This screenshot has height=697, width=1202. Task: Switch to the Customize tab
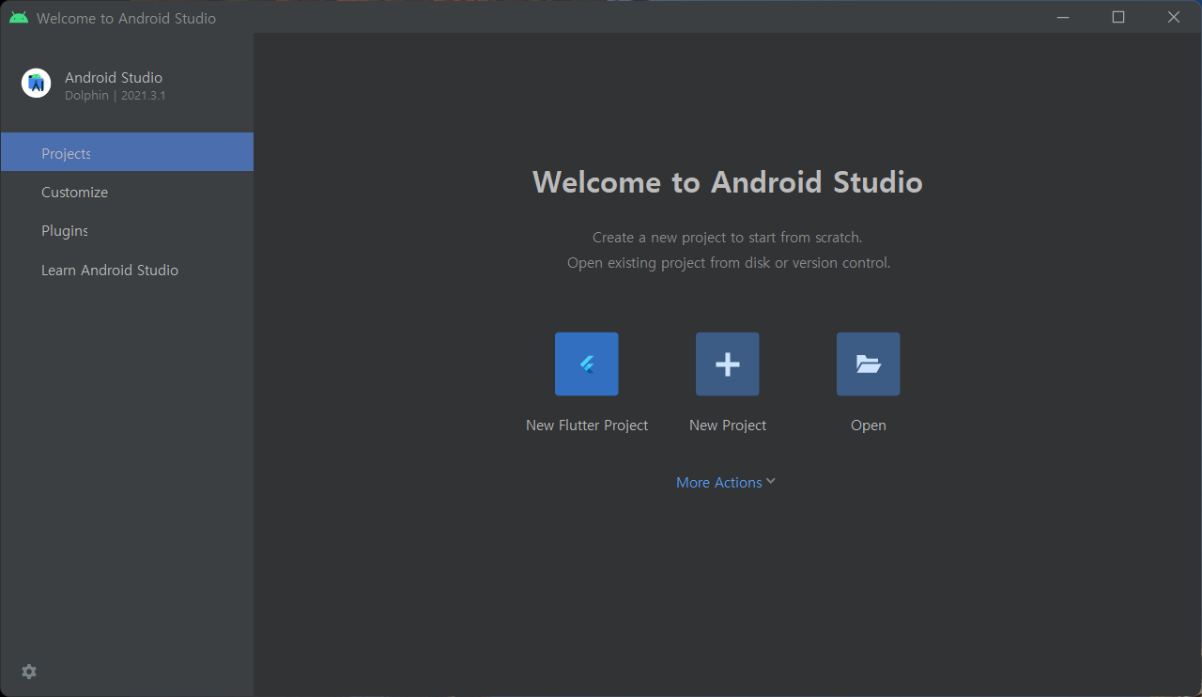click(x=127, y=192)
